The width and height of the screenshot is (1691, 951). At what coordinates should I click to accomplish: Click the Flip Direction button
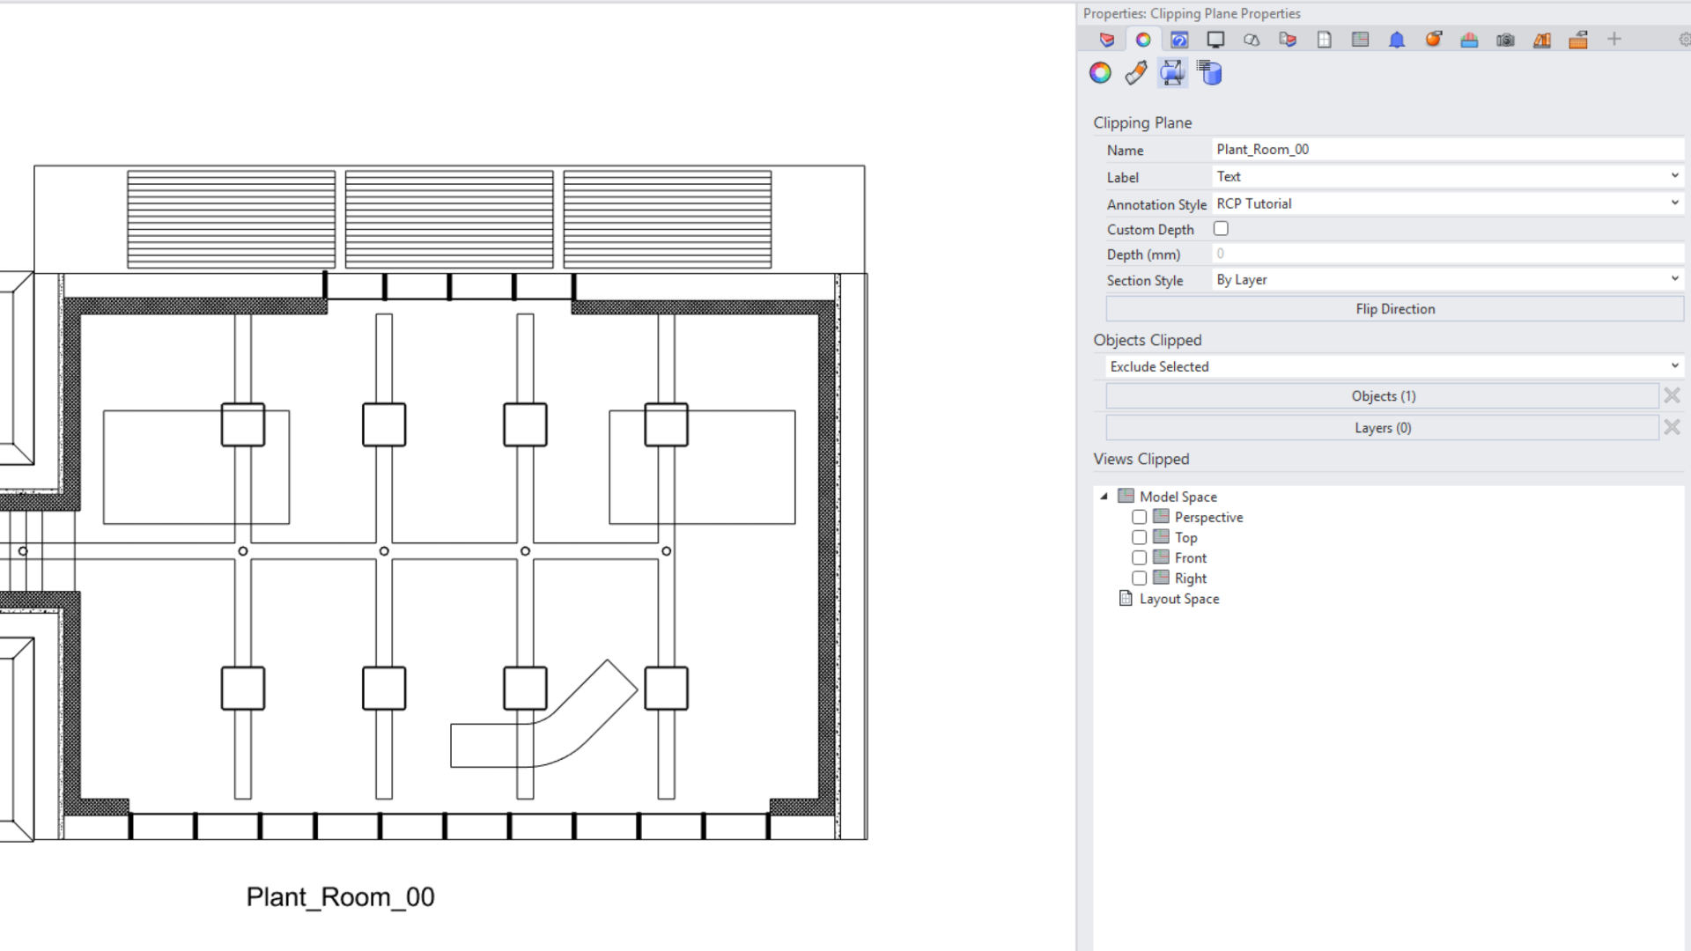pyautogui.click(x=1395, y=309)
